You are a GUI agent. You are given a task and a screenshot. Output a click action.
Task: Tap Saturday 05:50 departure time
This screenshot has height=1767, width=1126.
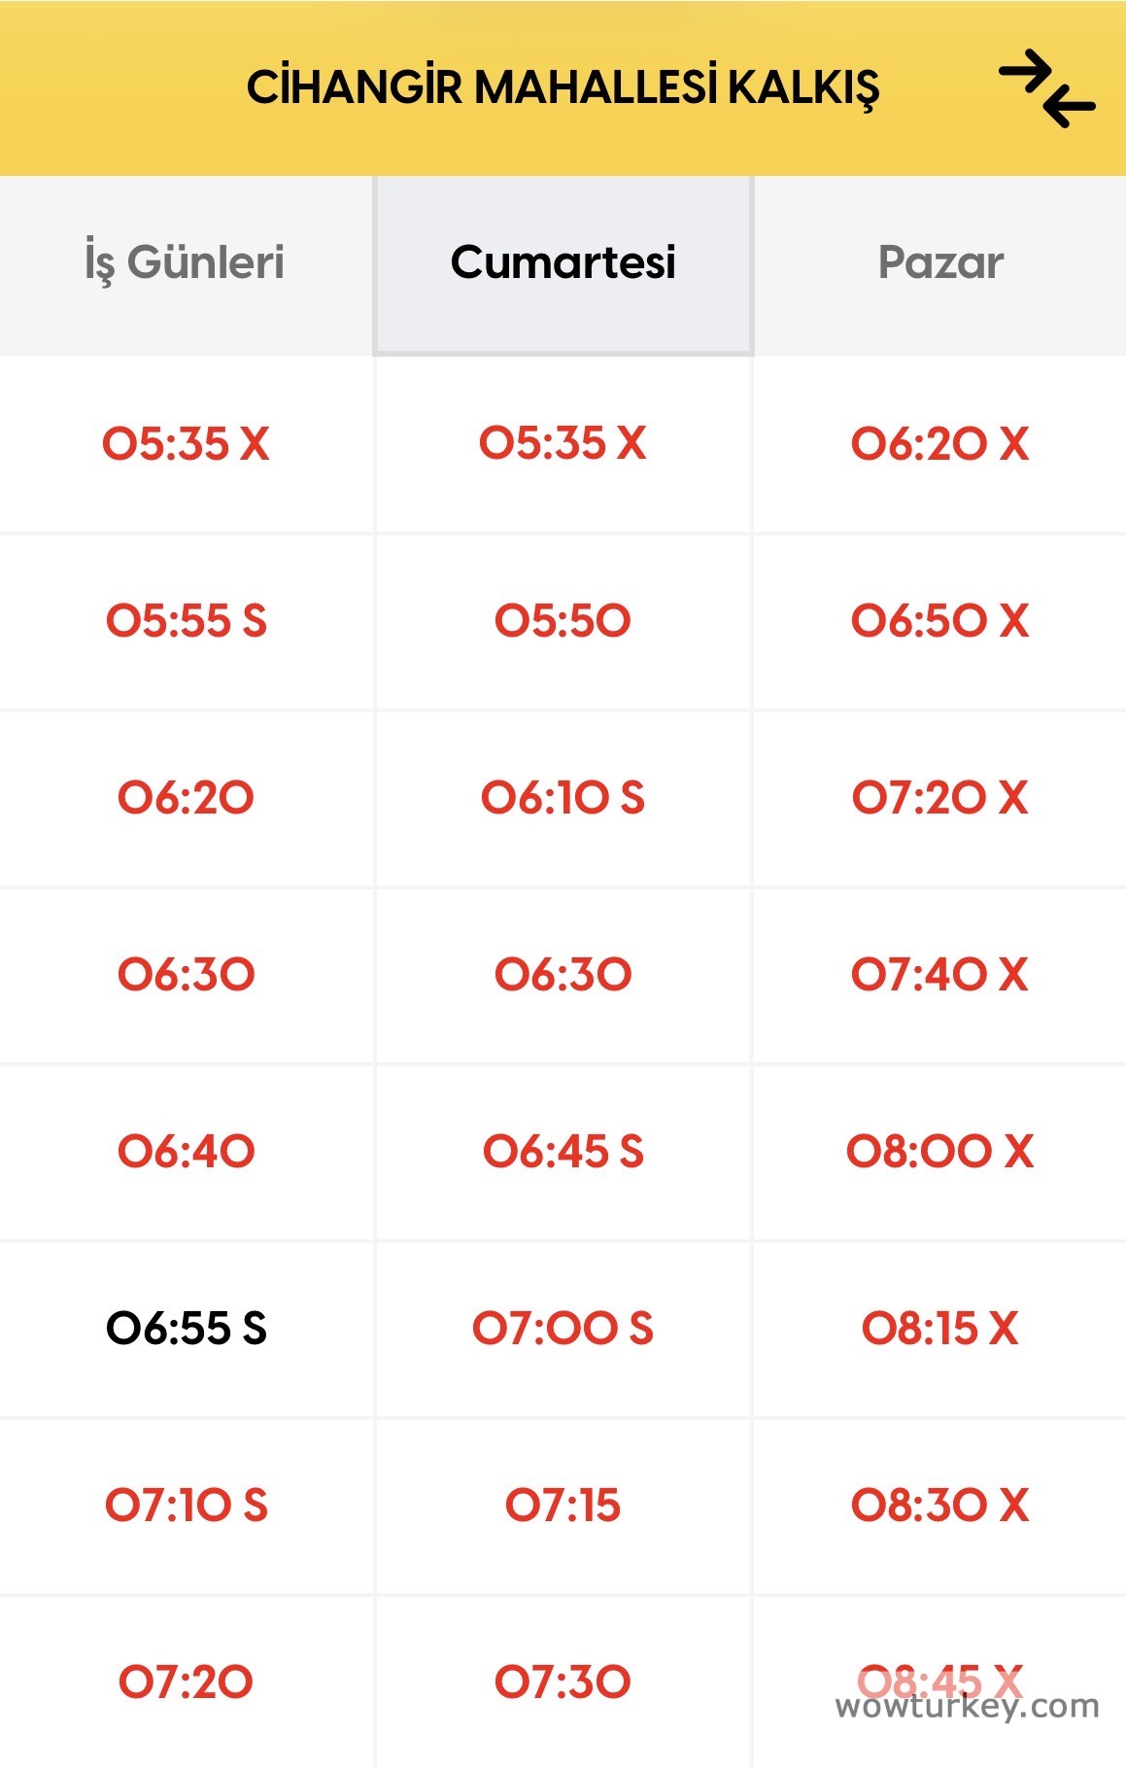click(563, 621)
